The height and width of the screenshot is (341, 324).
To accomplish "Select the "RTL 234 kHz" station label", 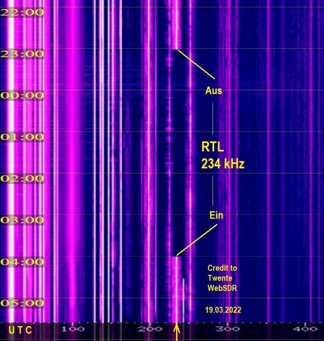I will 223,155.
